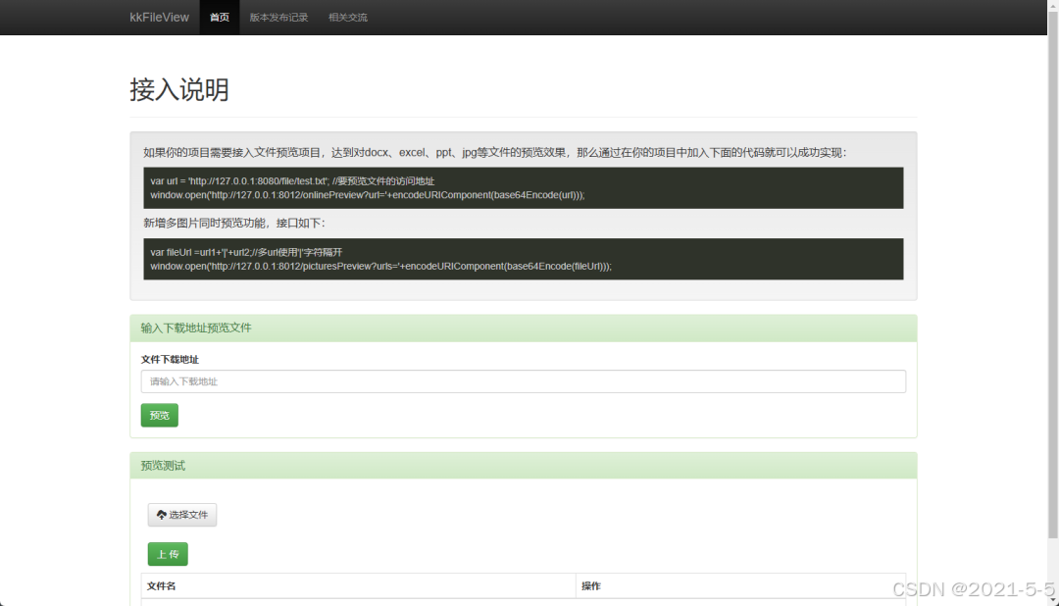
Task: Switch to the 版本发布记录 tab
Action: [x=277, y=17]
